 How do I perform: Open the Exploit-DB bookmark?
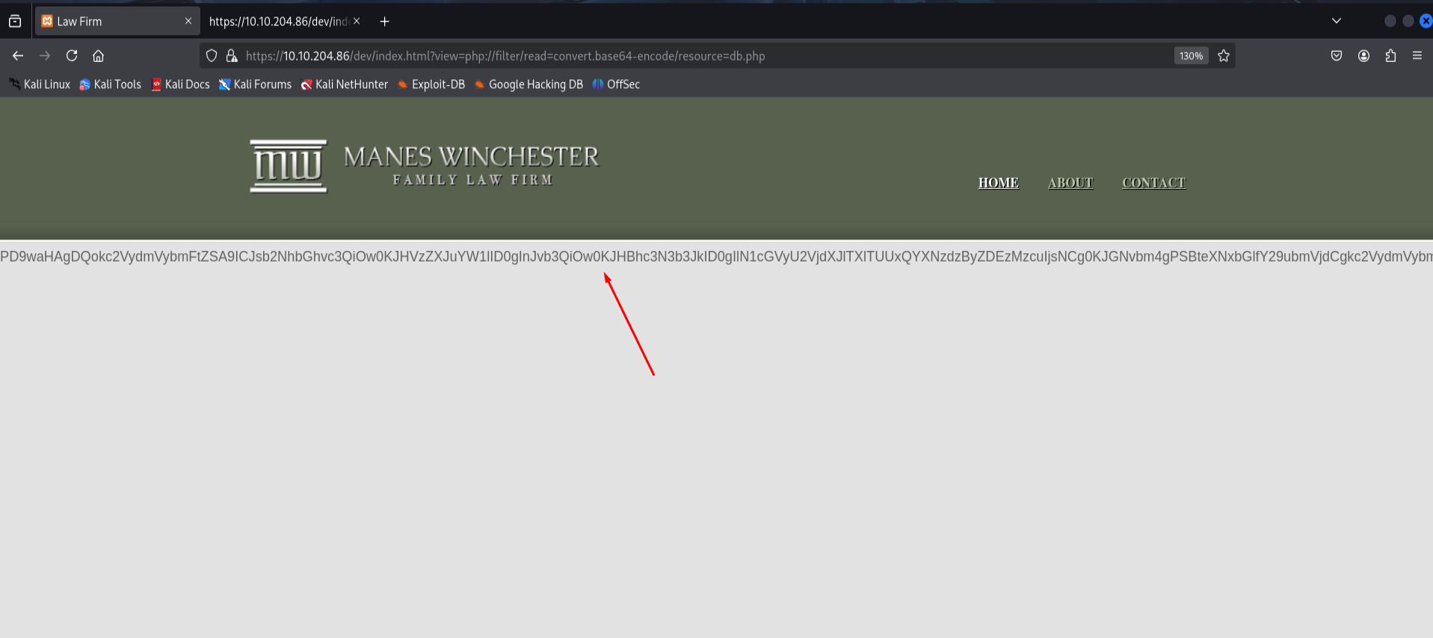point(431,84)
